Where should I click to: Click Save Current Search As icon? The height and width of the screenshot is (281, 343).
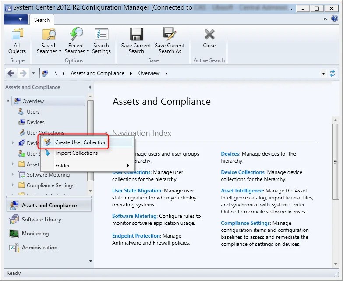click(170, 34)
